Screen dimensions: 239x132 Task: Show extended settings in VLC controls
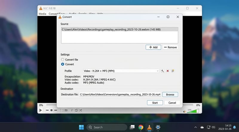pos(66,110)
